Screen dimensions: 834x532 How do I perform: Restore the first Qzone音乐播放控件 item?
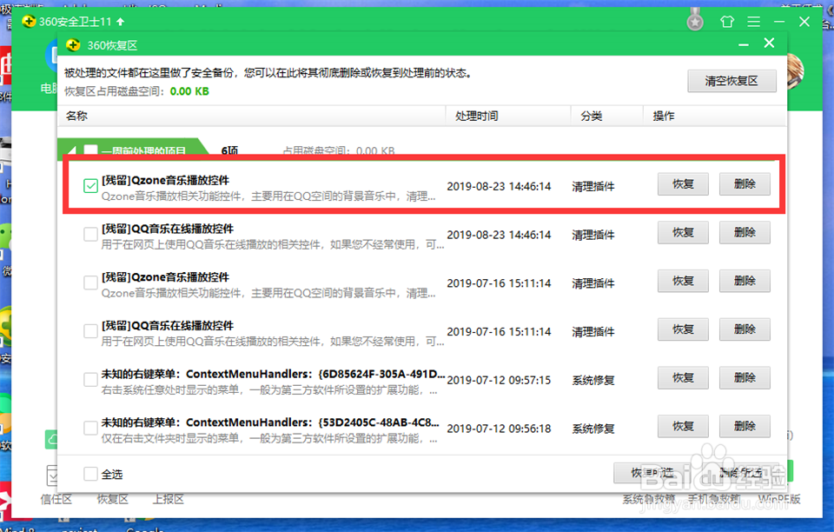(x=683, y=184)
